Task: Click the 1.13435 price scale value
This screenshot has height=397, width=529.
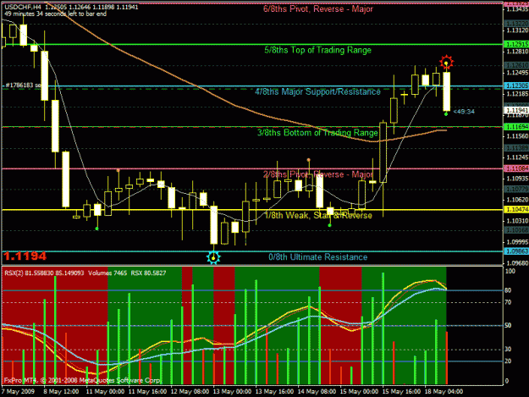Action: pyautogui.click(x=517, y=9)
